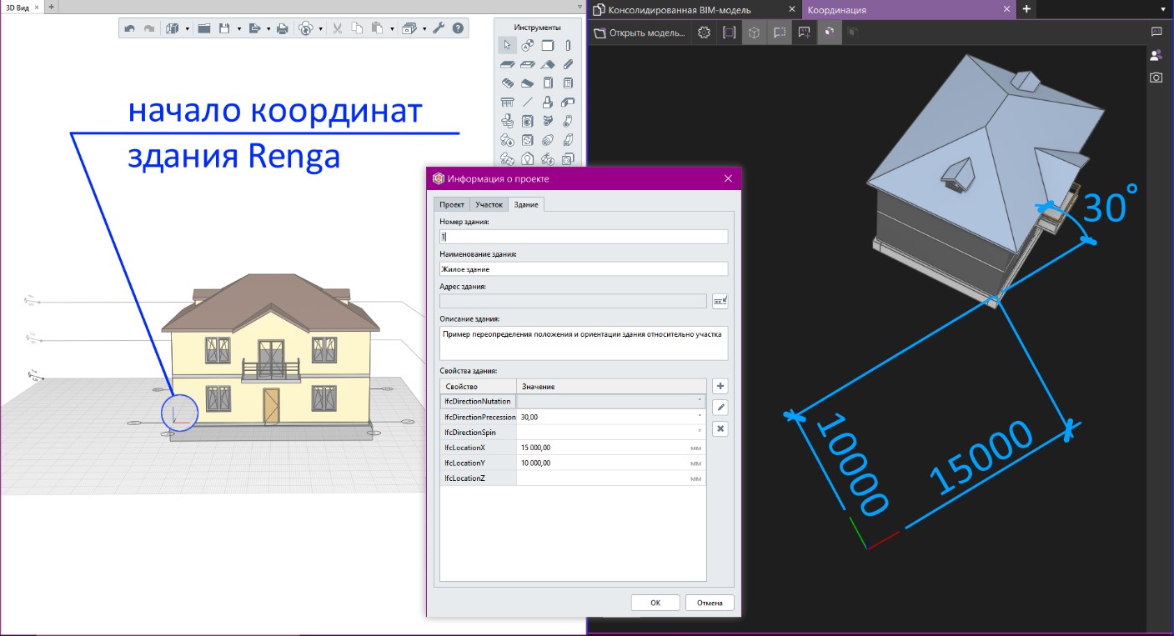1174x636 pixels.
Task: Choose the Window tool in Инструменты panel
Action: click(x=568, y=83)
